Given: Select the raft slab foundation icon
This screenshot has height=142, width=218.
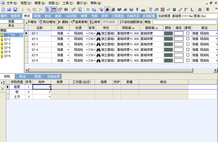Looking at the screenshot, I should coord(125,10).
